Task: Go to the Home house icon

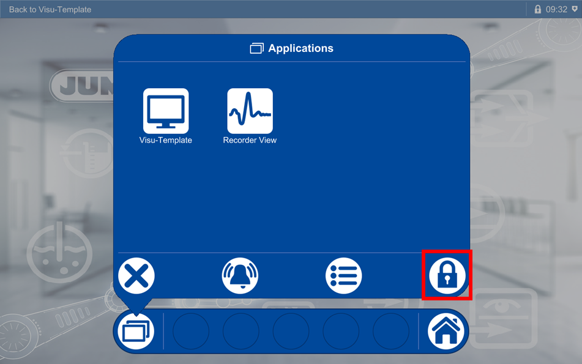Action: tap(446, 331)
